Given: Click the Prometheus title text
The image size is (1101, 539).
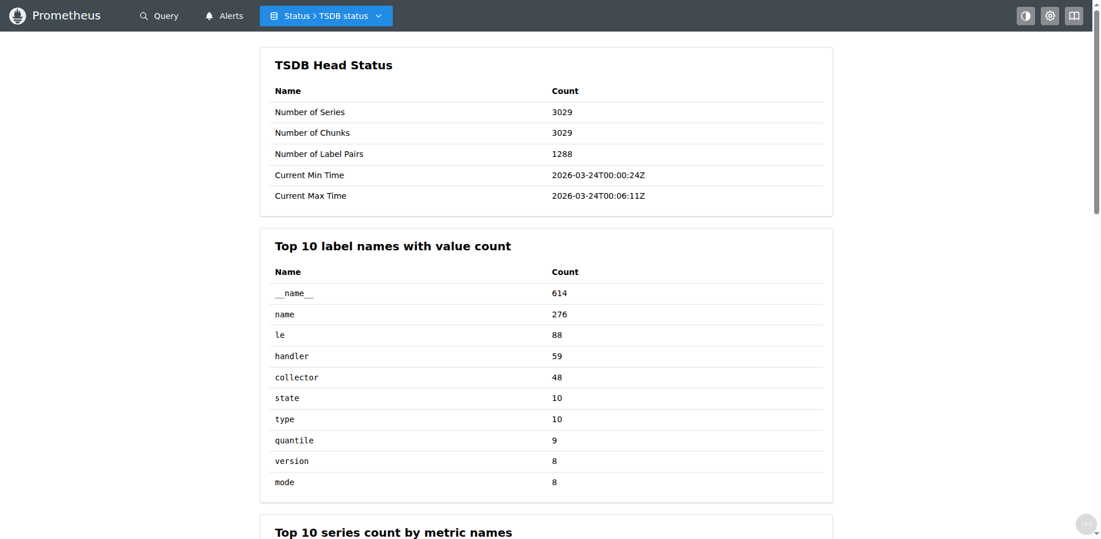Looking at the screenshot, I should click(x=67, y=15).
